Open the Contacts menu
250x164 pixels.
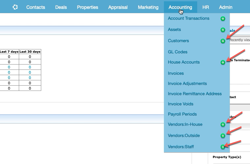pos(36,7)
